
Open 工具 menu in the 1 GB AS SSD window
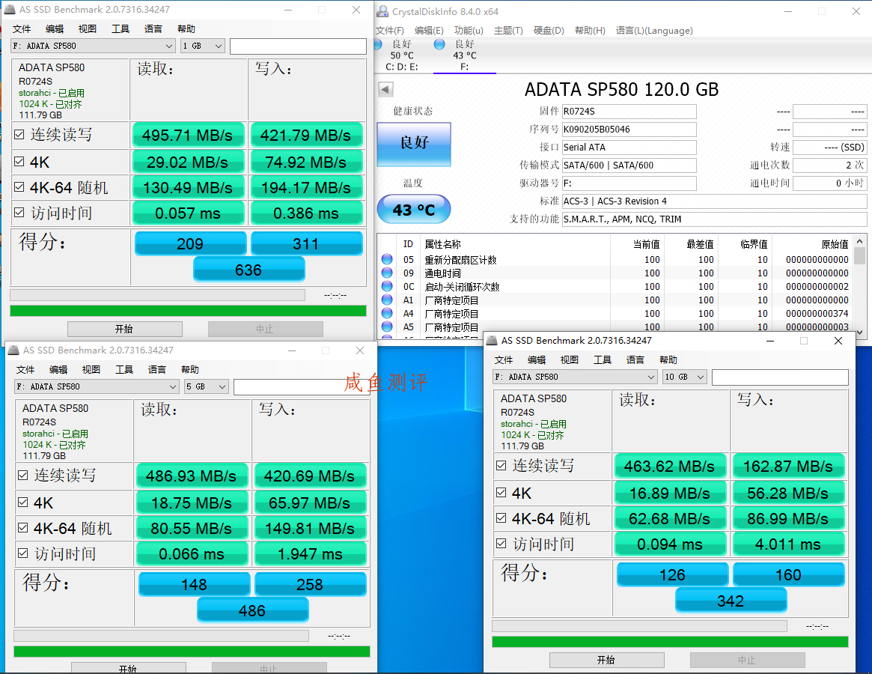point(120,29)
